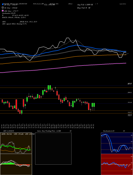
Task: Click the 'ADX & MACD' panel heading
Action: pos(9,131)
